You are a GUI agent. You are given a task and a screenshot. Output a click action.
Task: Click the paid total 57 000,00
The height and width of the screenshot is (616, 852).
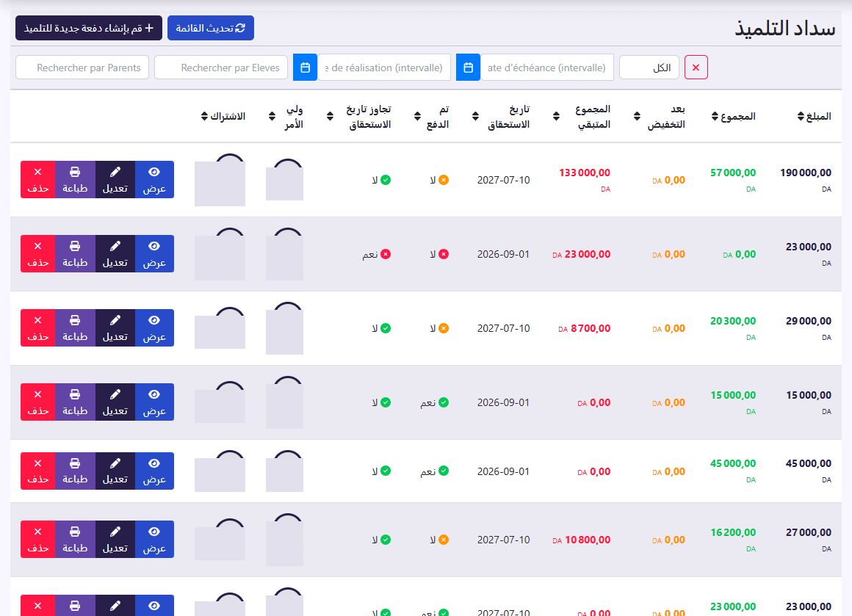733,173
